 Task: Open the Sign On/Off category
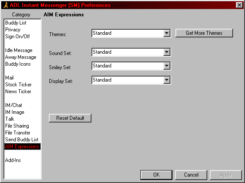[18, 37]
